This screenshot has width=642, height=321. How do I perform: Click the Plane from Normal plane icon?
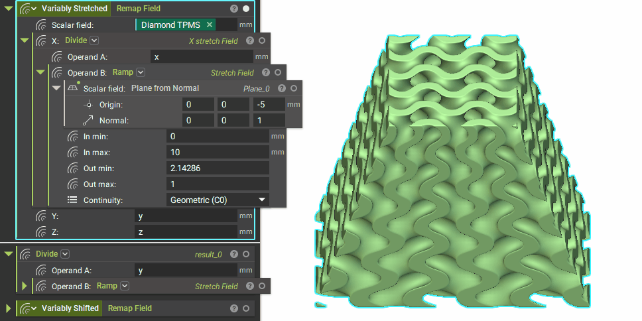[72, 88]
